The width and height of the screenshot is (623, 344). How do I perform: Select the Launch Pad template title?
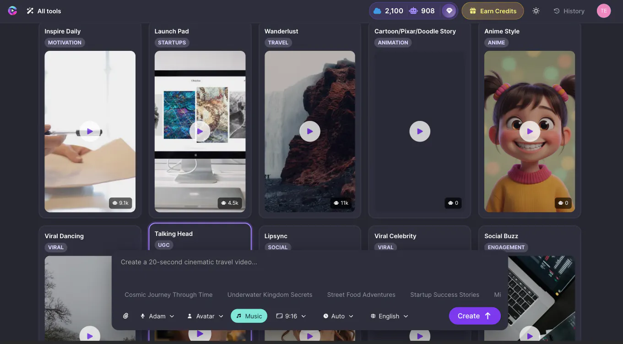[172, 31]
